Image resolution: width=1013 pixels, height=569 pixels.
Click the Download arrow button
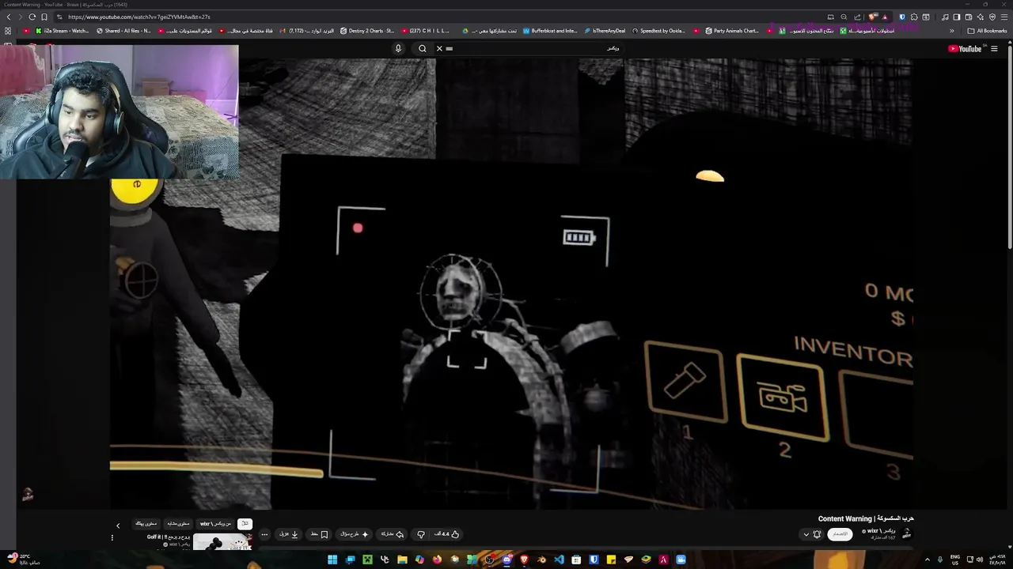click(289, 534)
